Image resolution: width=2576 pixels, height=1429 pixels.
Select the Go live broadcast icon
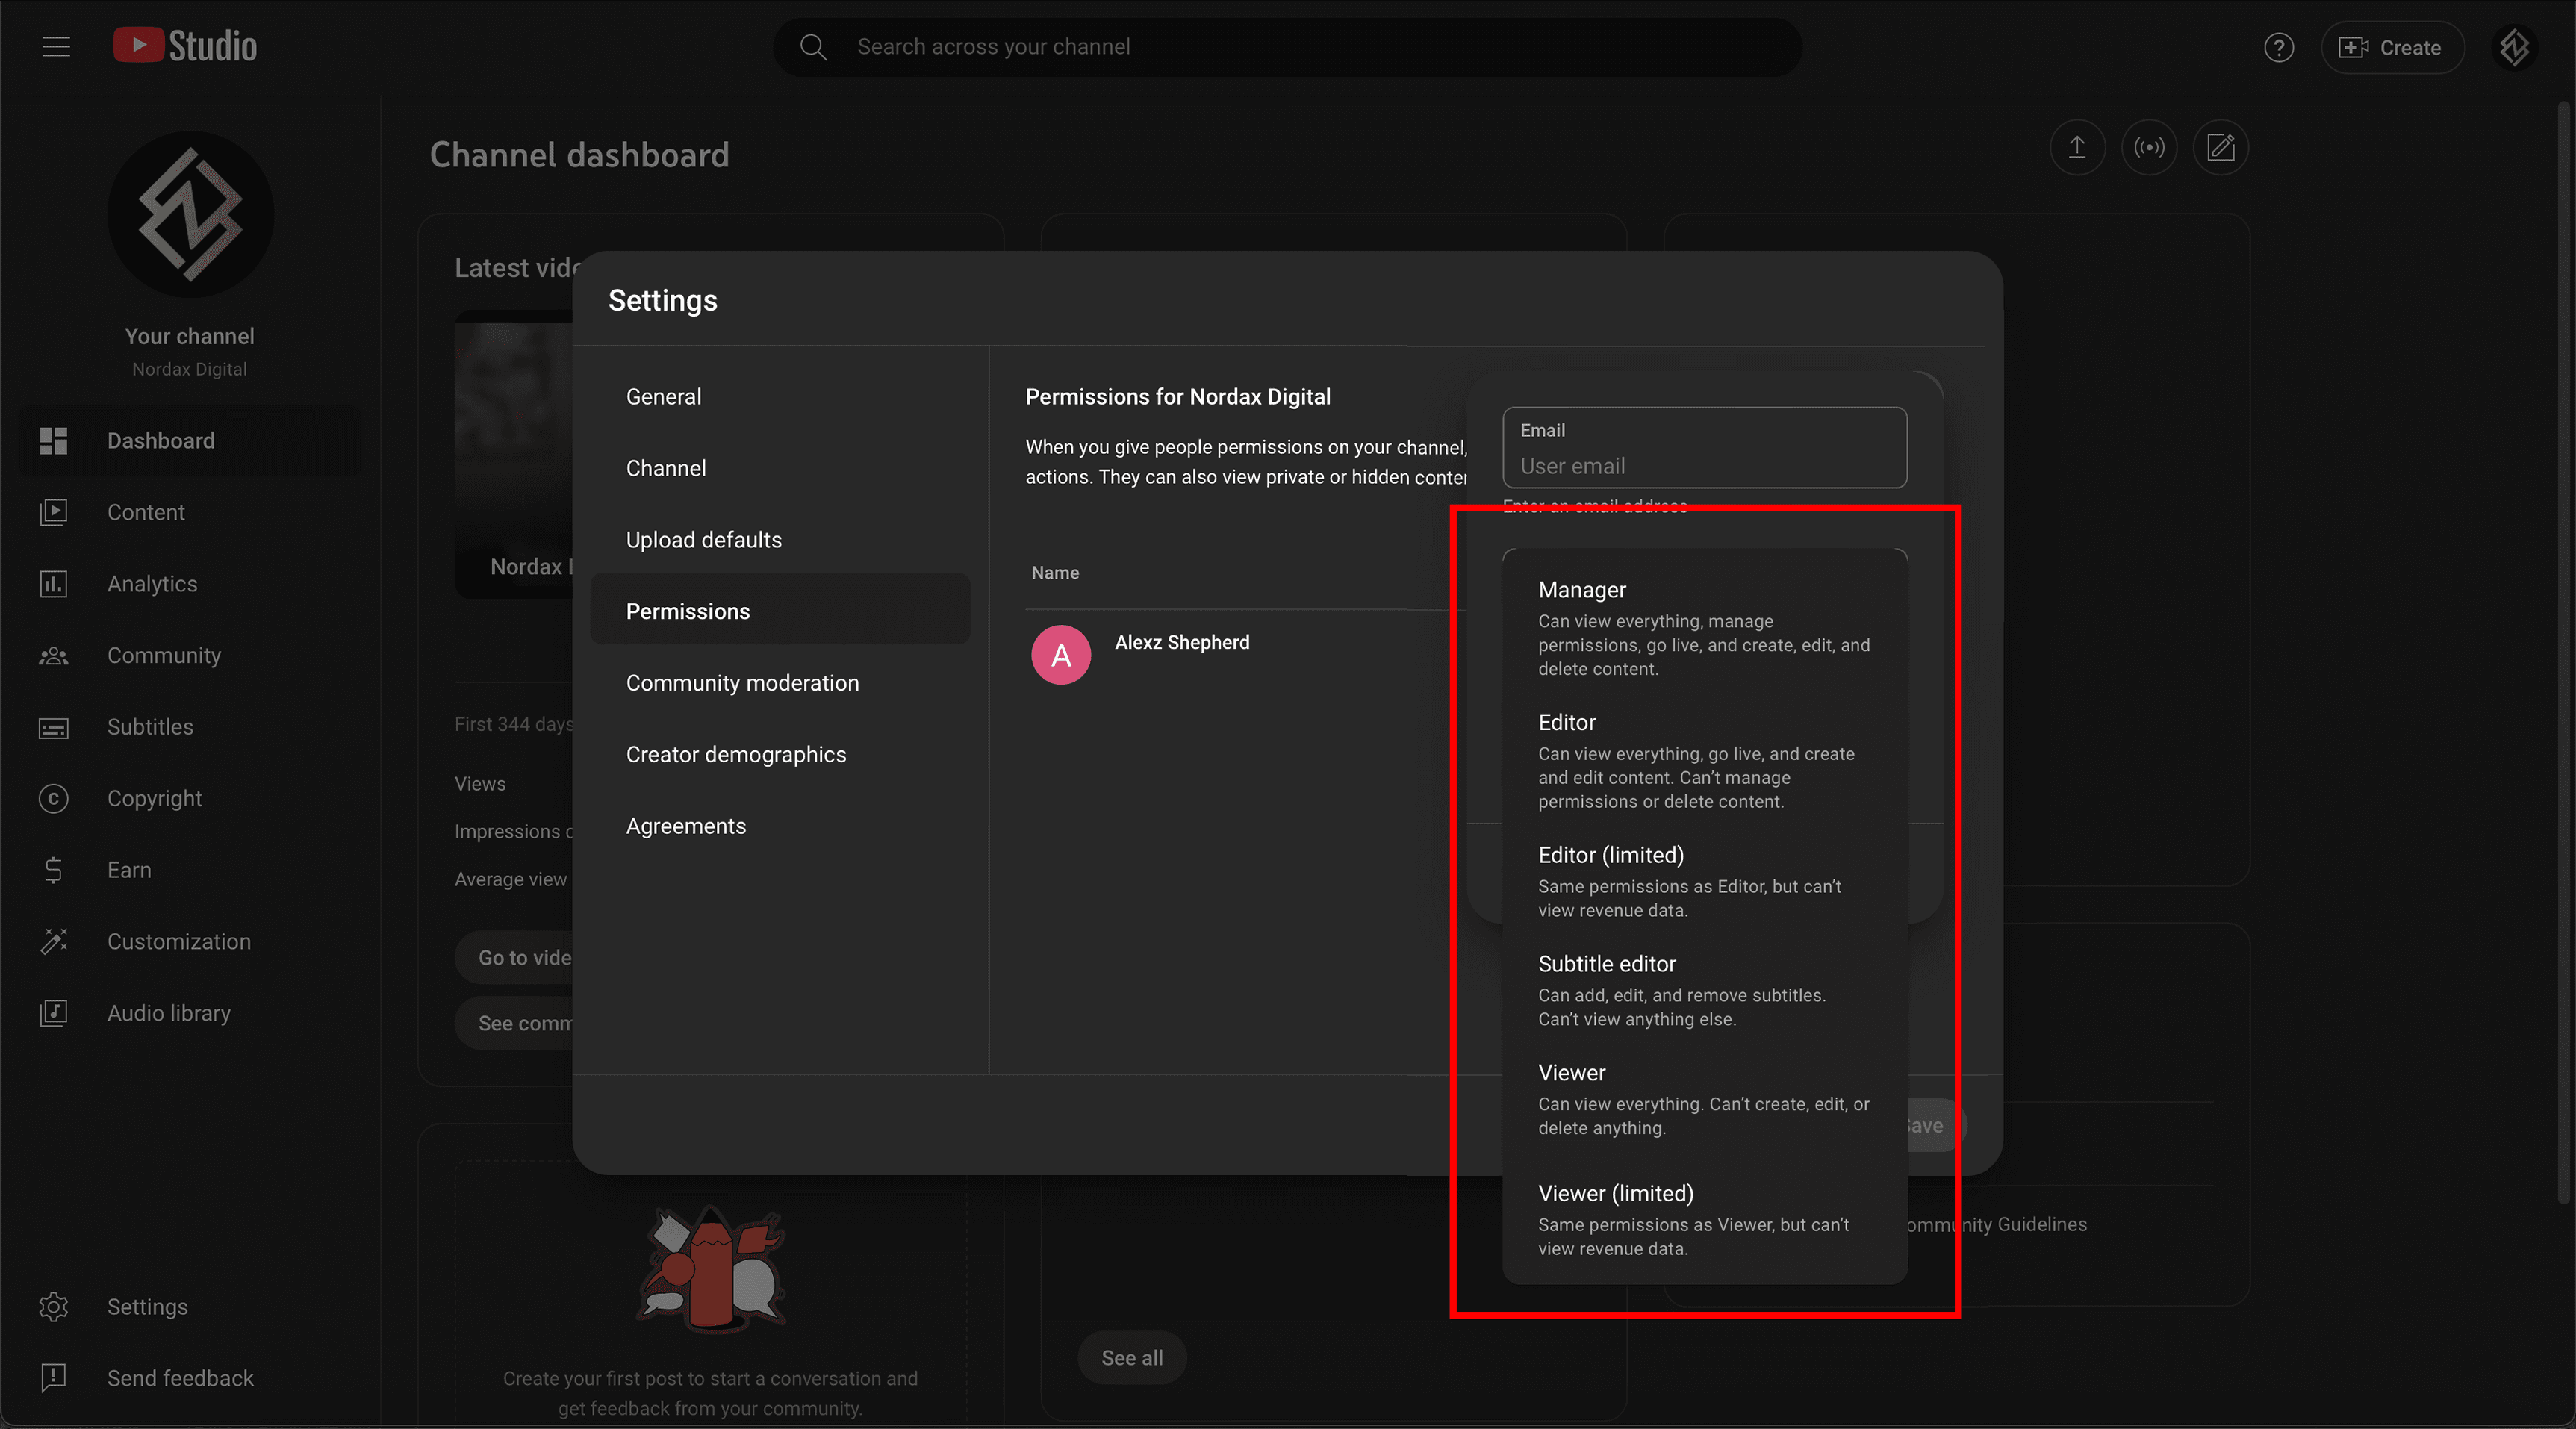coord(2149,147)
